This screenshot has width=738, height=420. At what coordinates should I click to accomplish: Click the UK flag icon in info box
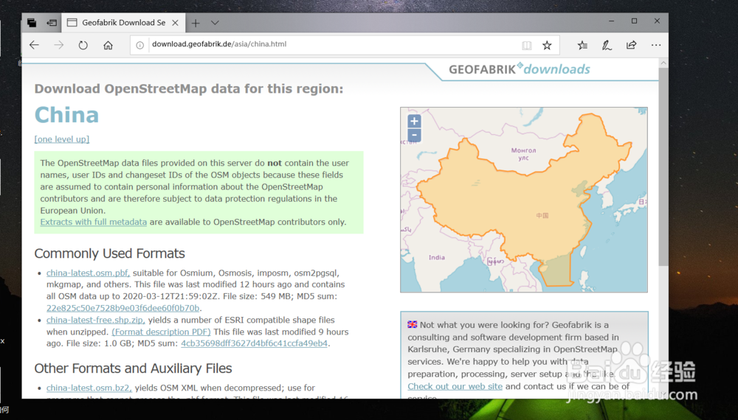(413, 325)
